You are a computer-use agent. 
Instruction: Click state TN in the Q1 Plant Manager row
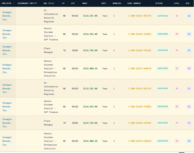64,123
